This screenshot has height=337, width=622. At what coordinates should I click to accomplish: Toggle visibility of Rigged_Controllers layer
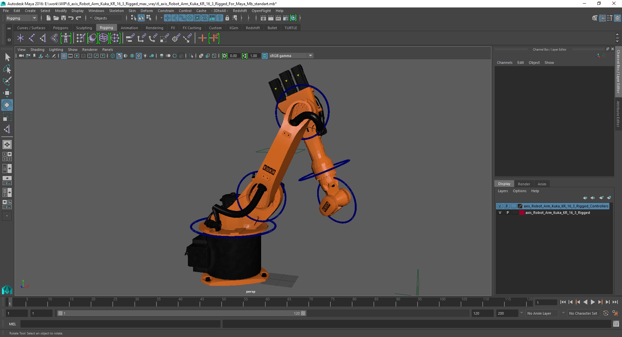coord(500,206)
